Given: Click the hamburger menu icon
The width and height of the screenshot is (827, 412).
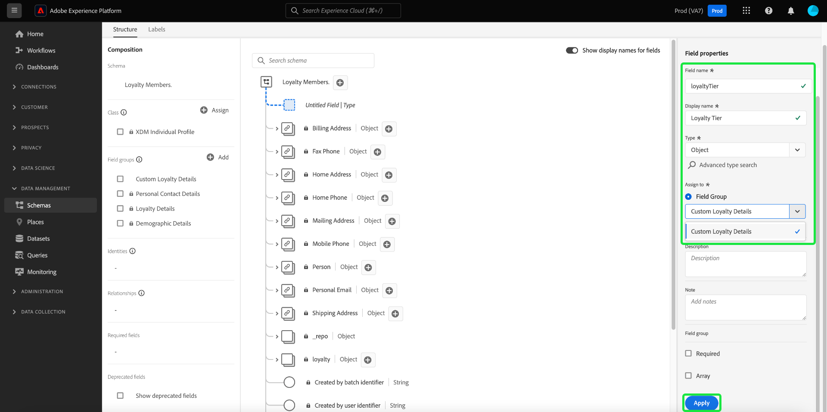Looking at the screenshot, I should point(14,11).
